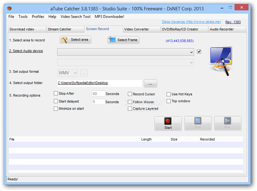Enable the Record Cursor checkbox

pyautogui.click(x=130, y=94)
